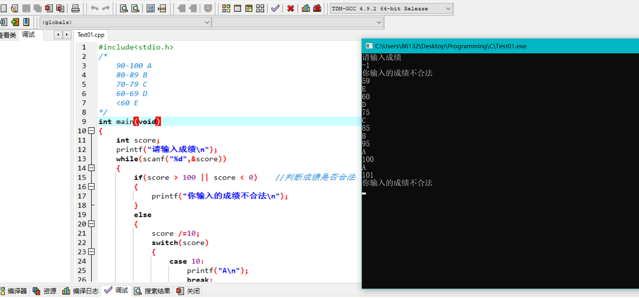This screenshot has height=298, width=639.
Task: Stop execution with the red X icon
Action: (290, 8)
